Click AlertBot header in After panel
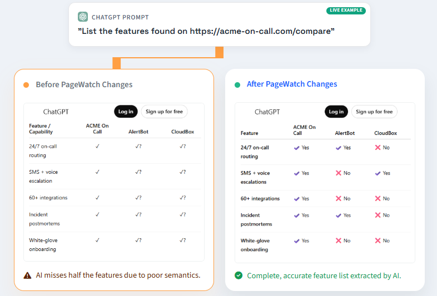This screenshot has width=437, height=296. pos(345,133)
